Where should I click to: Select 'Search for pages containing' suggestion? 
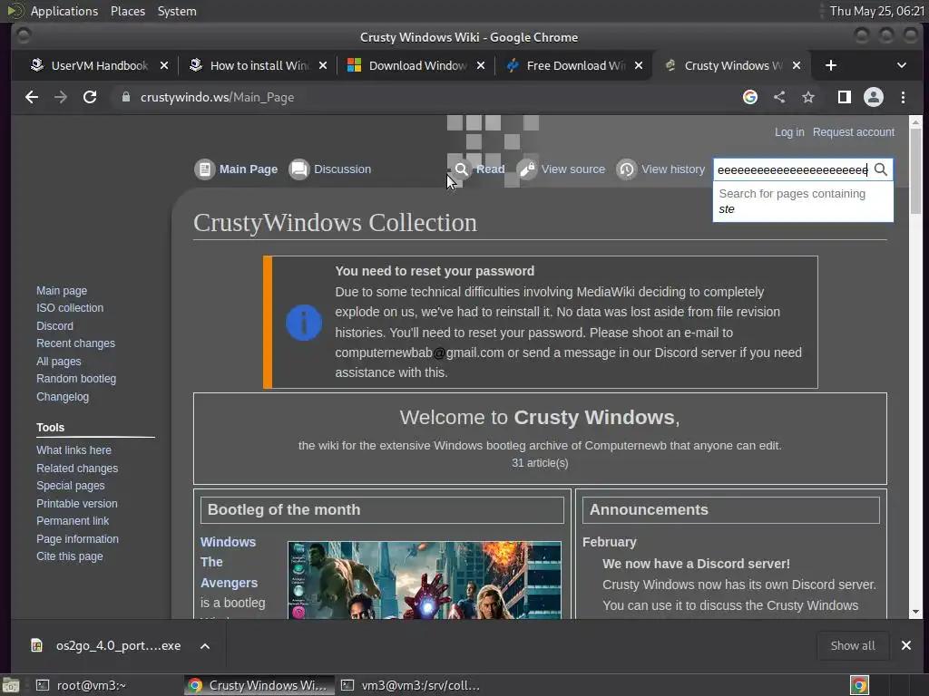coord(803,201)
